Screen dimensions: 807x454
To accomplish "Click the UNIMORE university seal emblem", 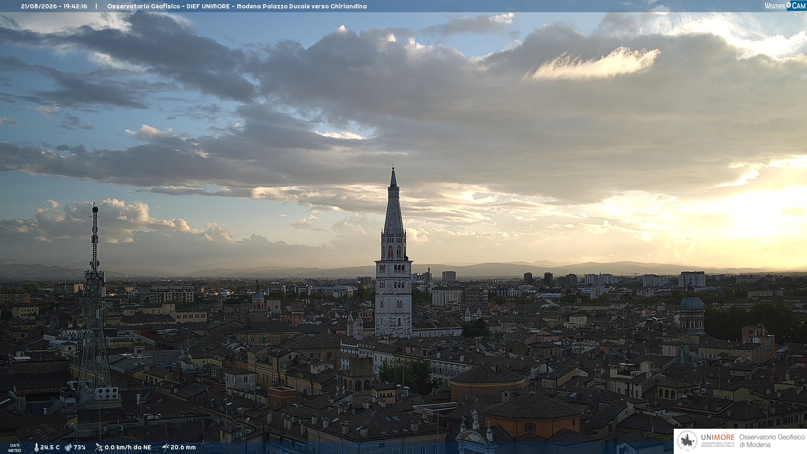I will (x=688, y=441).
